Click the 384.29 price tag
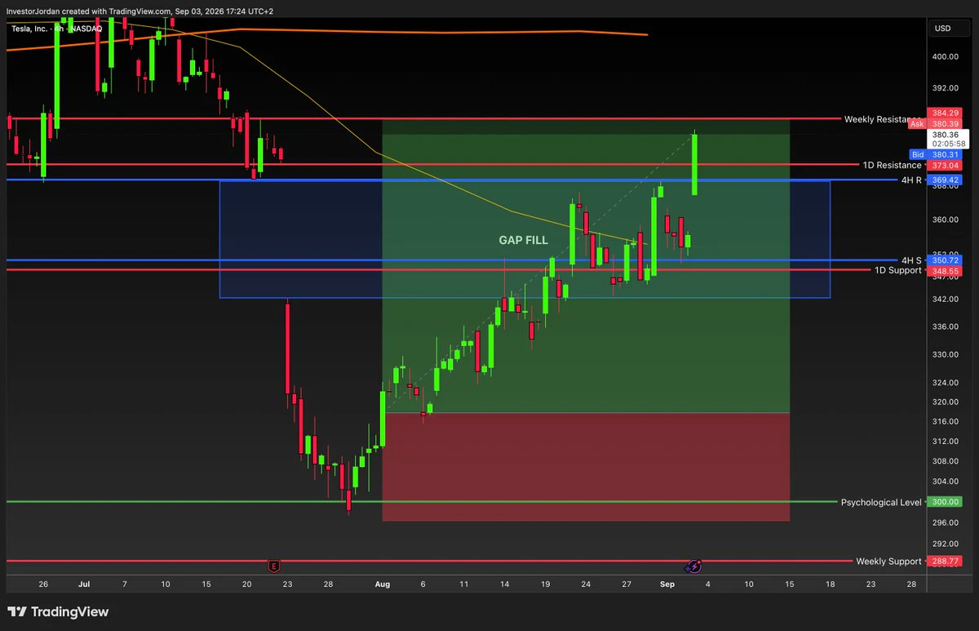 click(945, 113)
